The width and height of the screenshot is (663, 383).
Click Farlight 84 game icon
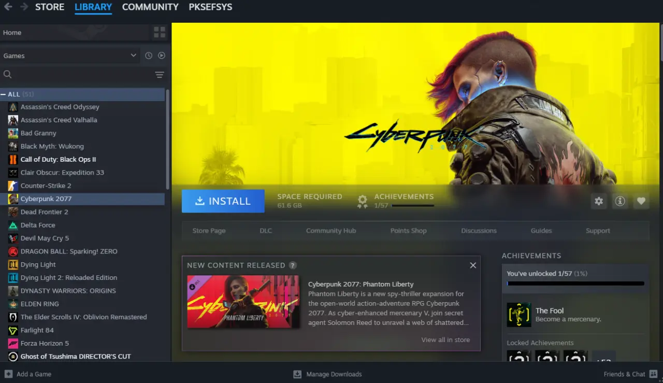click(13, 330)
